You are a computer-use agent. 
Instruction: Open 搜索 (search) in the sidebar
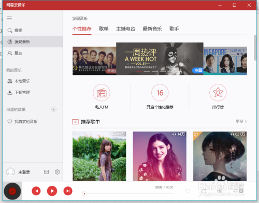[33, 31]
